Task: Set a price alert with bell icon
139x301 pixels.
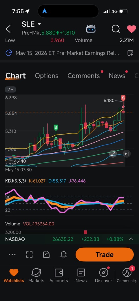Action: 63,255
